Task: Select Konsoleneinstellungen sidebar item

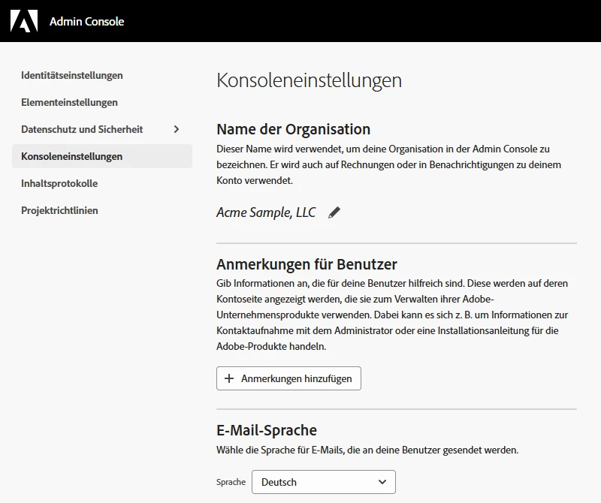Action: coord(102,156)
